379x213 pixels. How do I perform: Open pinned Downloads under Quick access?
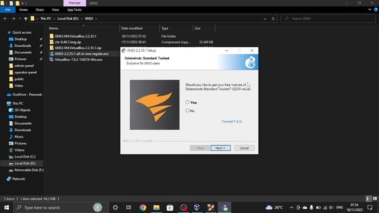pos(23,46)
